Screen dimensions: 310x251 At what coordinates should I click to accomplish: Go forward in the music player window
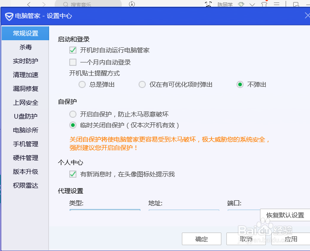(x=44, y=4)
